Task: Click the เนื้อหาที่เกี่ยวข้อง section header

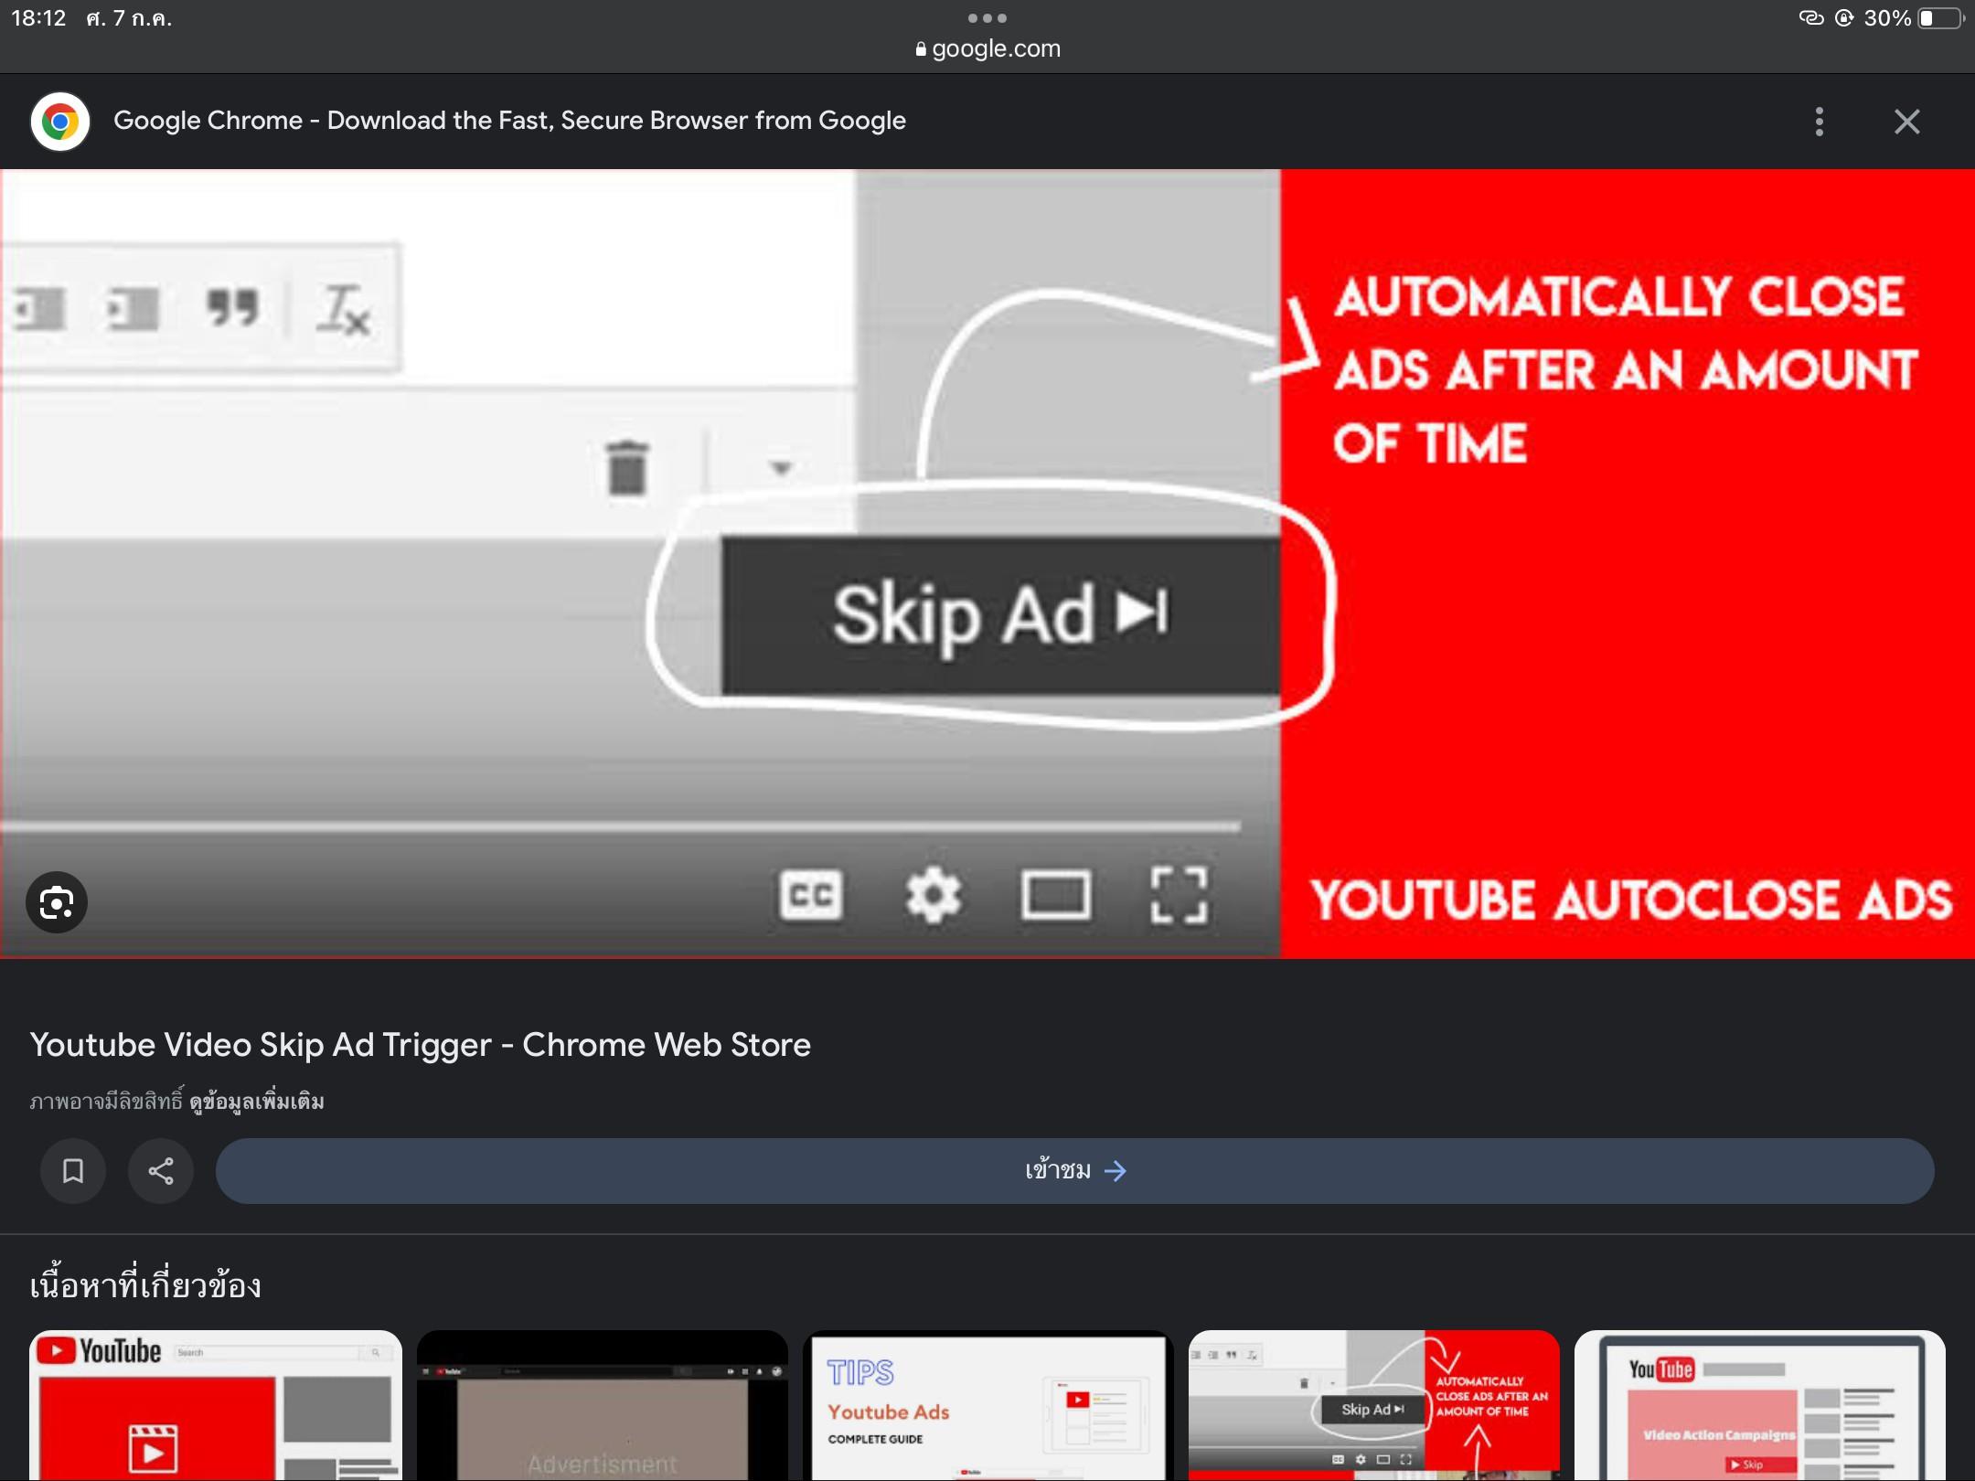Action: tap(146, 1285)
